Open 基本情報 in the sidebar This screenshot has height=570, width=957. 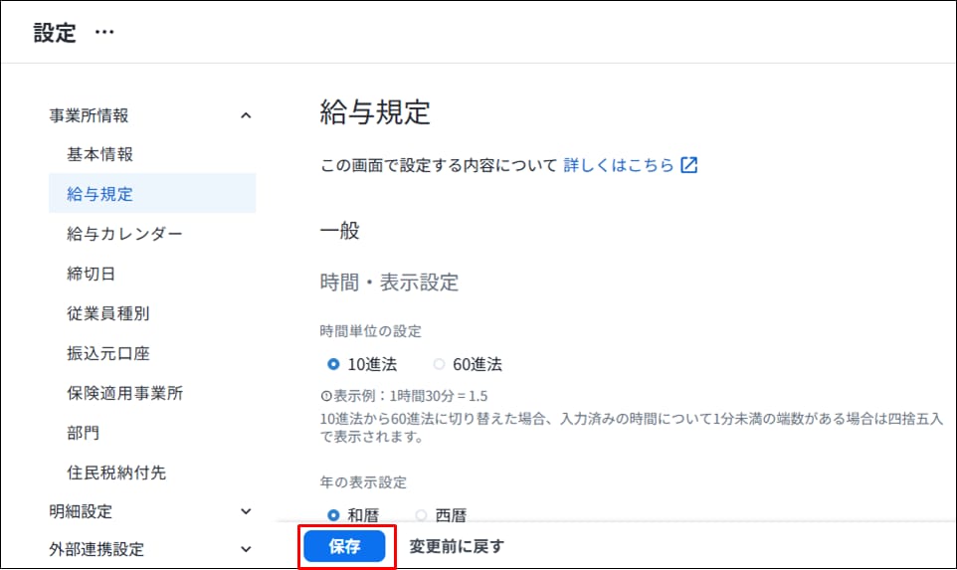pos(99,154)
